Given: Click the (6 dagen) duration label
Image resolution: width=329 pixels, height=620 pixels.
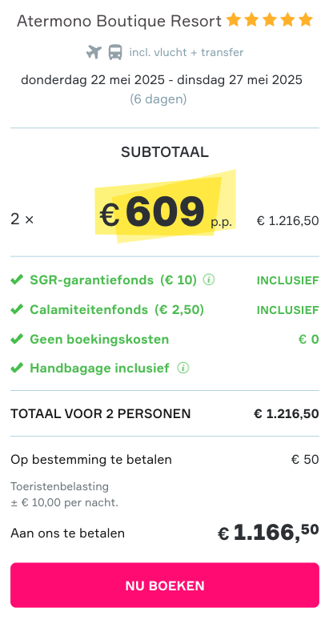Looking at the screenshot, I should click(x=158, y=99).
